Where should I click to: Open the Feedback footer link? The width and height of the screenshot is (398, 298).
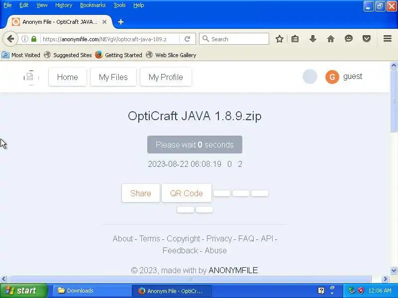(180, 250)
